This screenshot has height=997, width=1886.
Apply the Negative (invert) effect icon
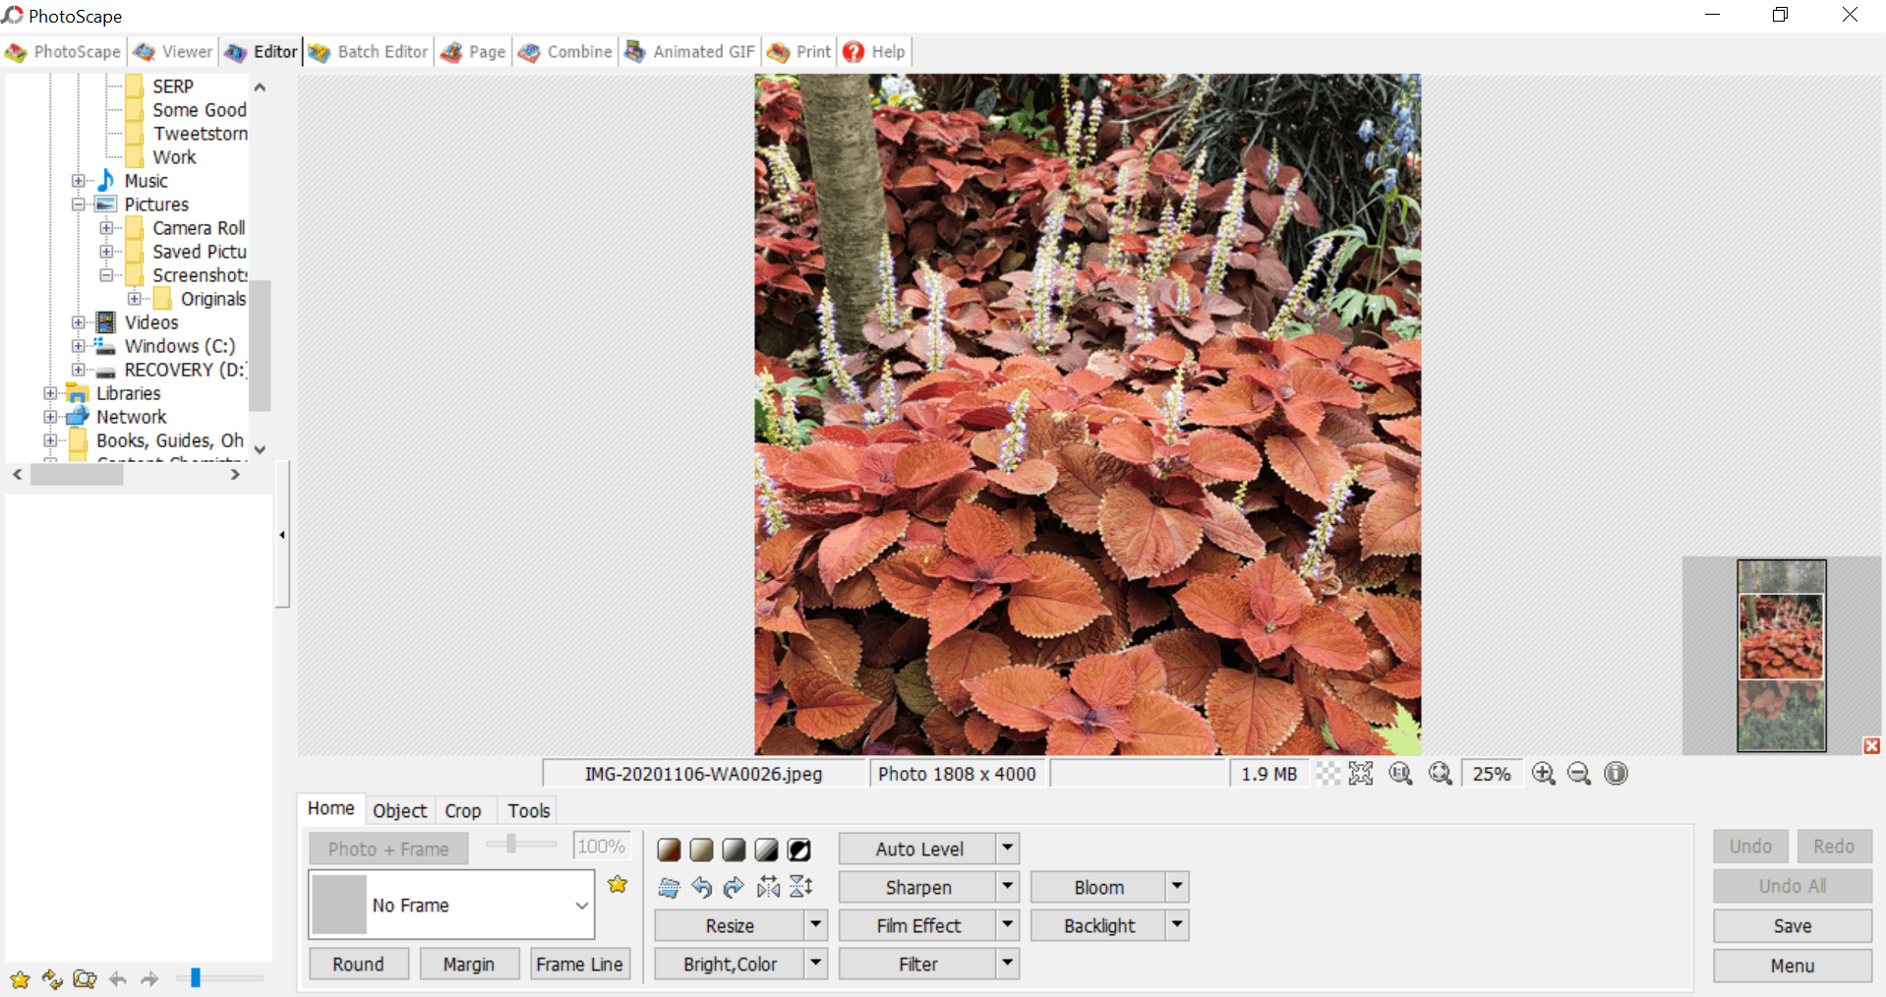tap(799, 850)
